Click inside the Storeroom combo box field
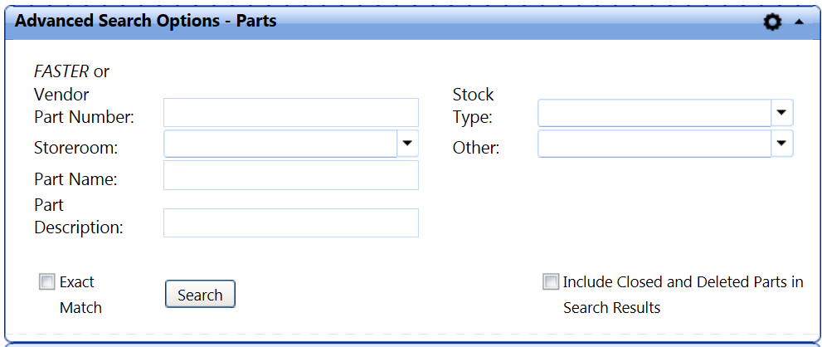 (281, 144)
